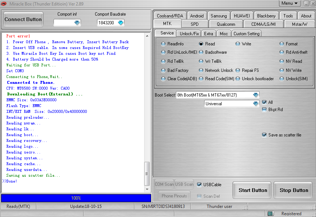Viewport: 316px width, 217px height.
Task: Switch to the Qualcomm tab
Action: click(x=226, y=24)
